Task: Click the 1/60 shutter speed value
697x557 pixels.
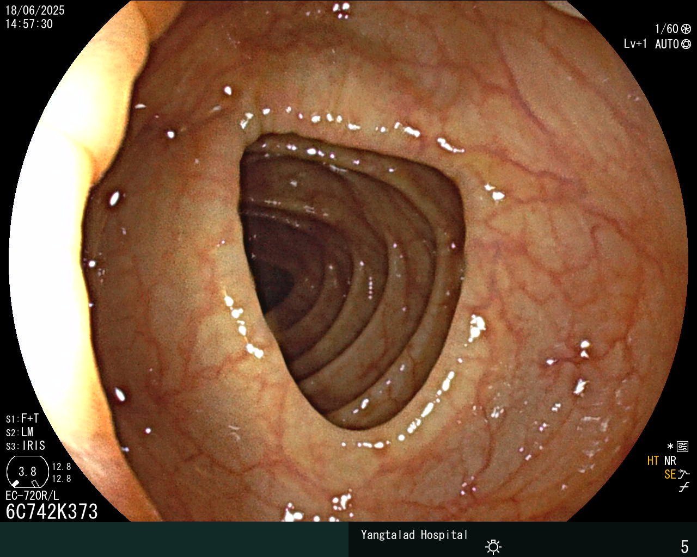Action: tap(667, 29)
